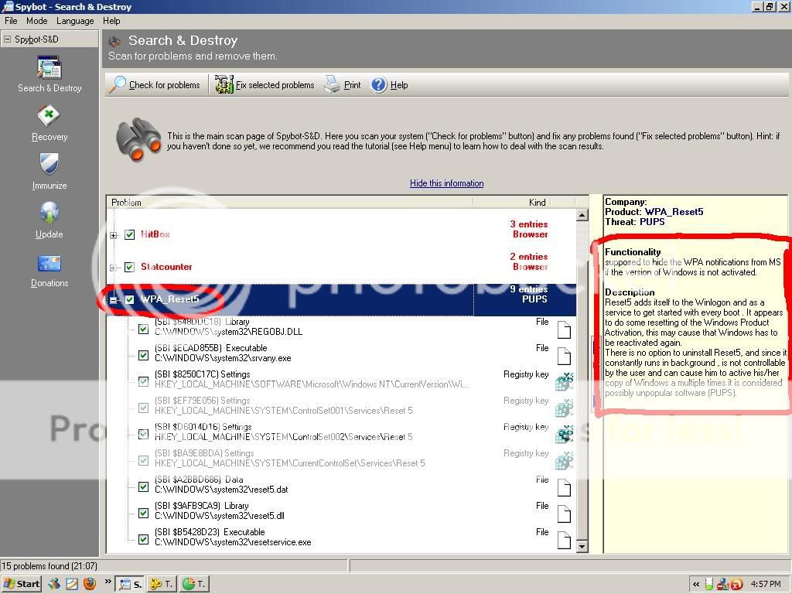The width and height of the screenshot is (792, 594).
Task: Open the Update section in sidebar
Action: [49, 220]
